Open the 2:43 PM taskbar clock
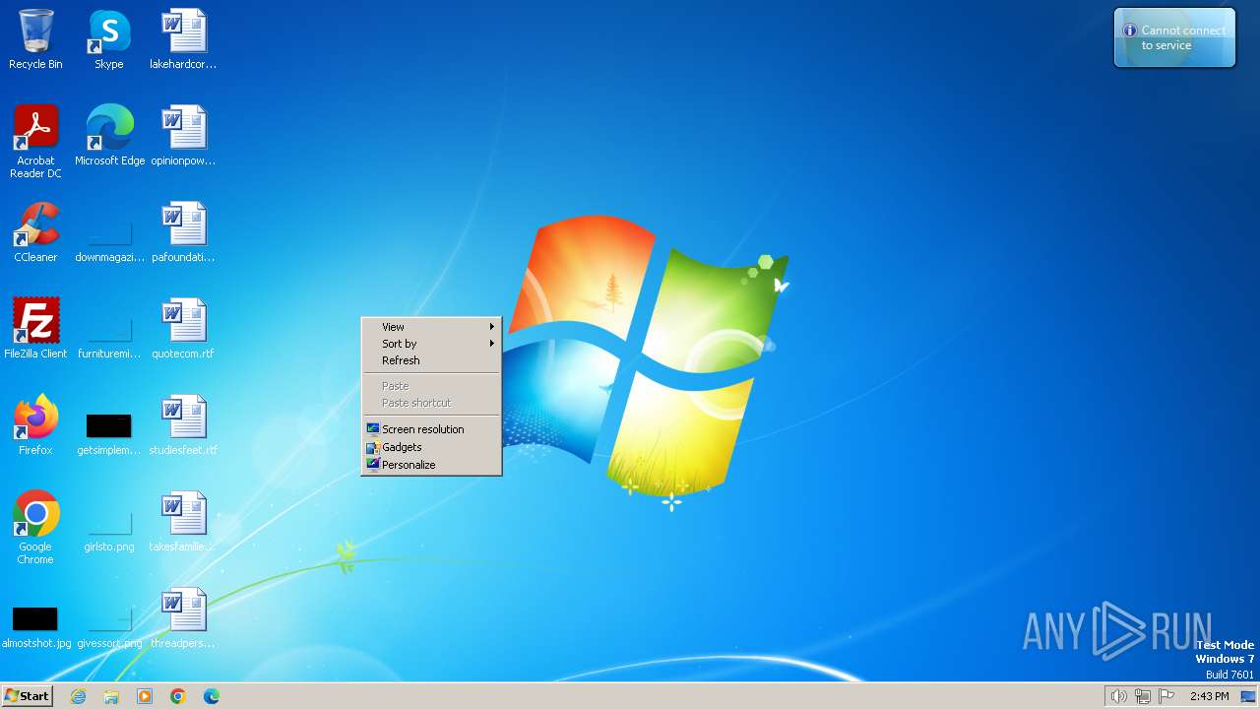 coord(1209,696)
